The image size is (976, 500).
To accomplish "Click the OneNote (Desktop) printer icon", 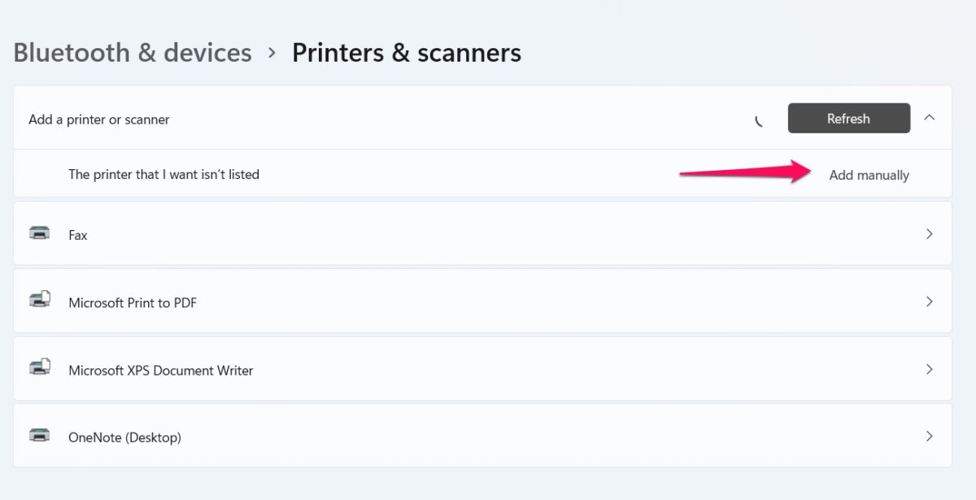I will [x=39, y=435].
